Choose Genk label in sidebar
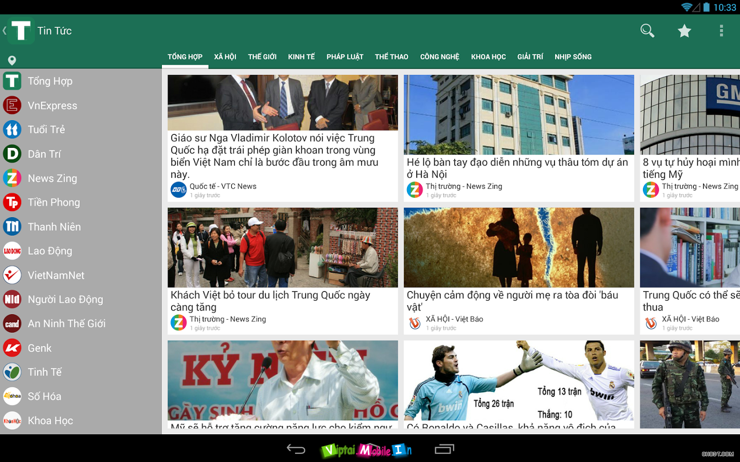740x462 pixels. (x=40, y=348)
